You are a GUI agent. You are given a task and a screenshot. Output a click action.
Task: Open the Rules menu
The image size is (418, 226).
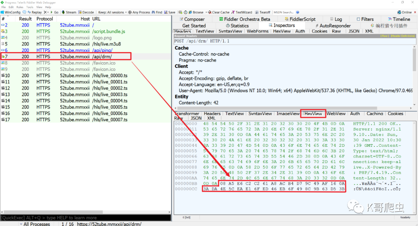point(19,7)
